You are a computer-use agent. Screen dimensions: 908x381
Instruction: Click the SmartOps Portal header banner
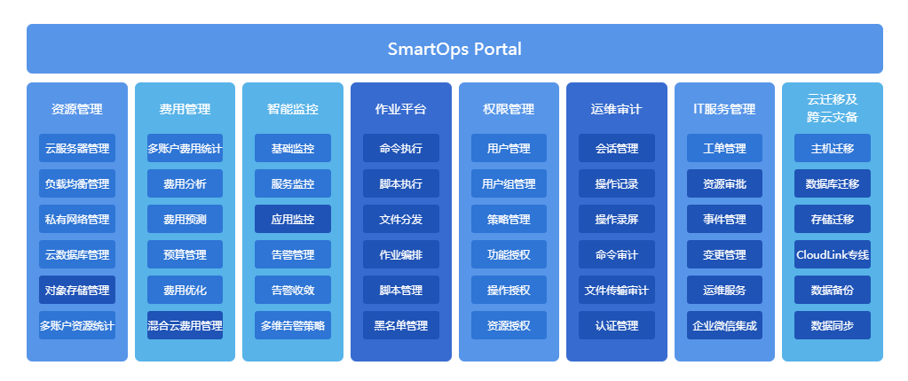tap(454, 49)
